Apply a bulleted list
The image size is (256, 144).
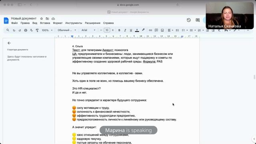point(191,30)
